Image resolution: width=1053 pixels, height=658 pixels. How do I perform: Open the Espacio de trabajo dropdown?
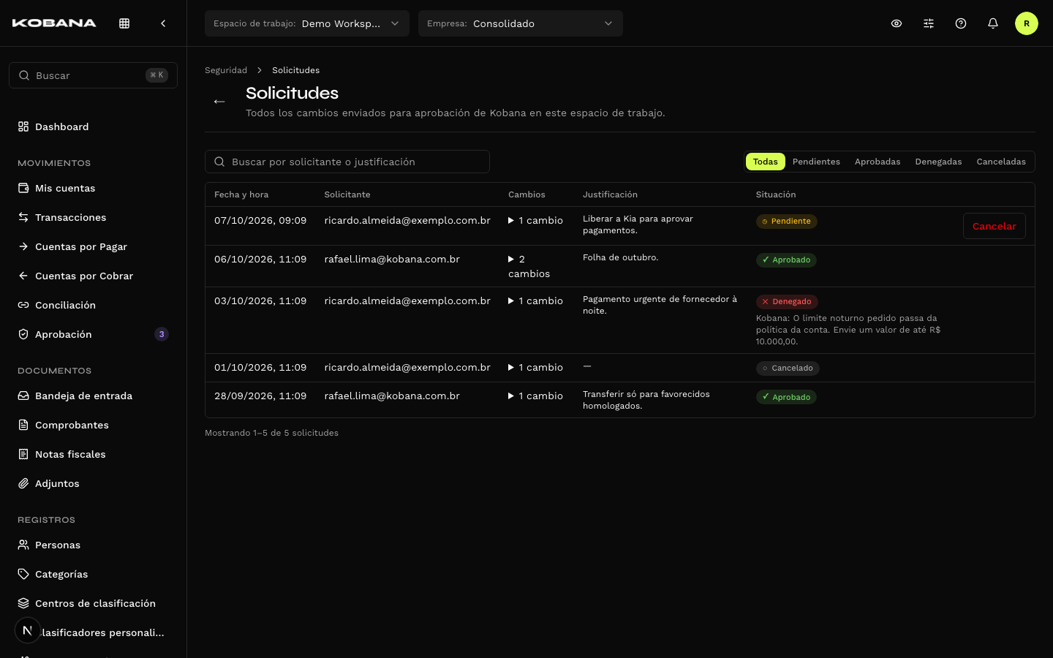coord(307,23)
